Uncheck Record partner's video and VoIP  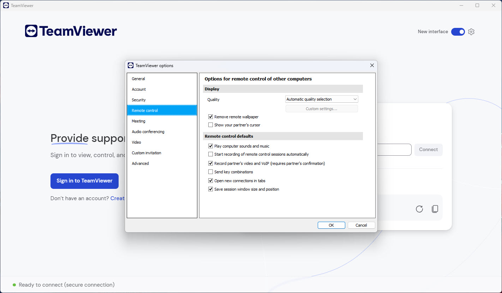211,163
